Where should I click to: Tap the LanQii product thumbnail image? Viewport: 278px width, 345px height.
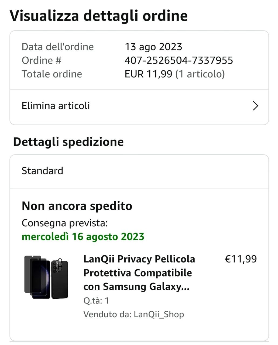[46, 277]
